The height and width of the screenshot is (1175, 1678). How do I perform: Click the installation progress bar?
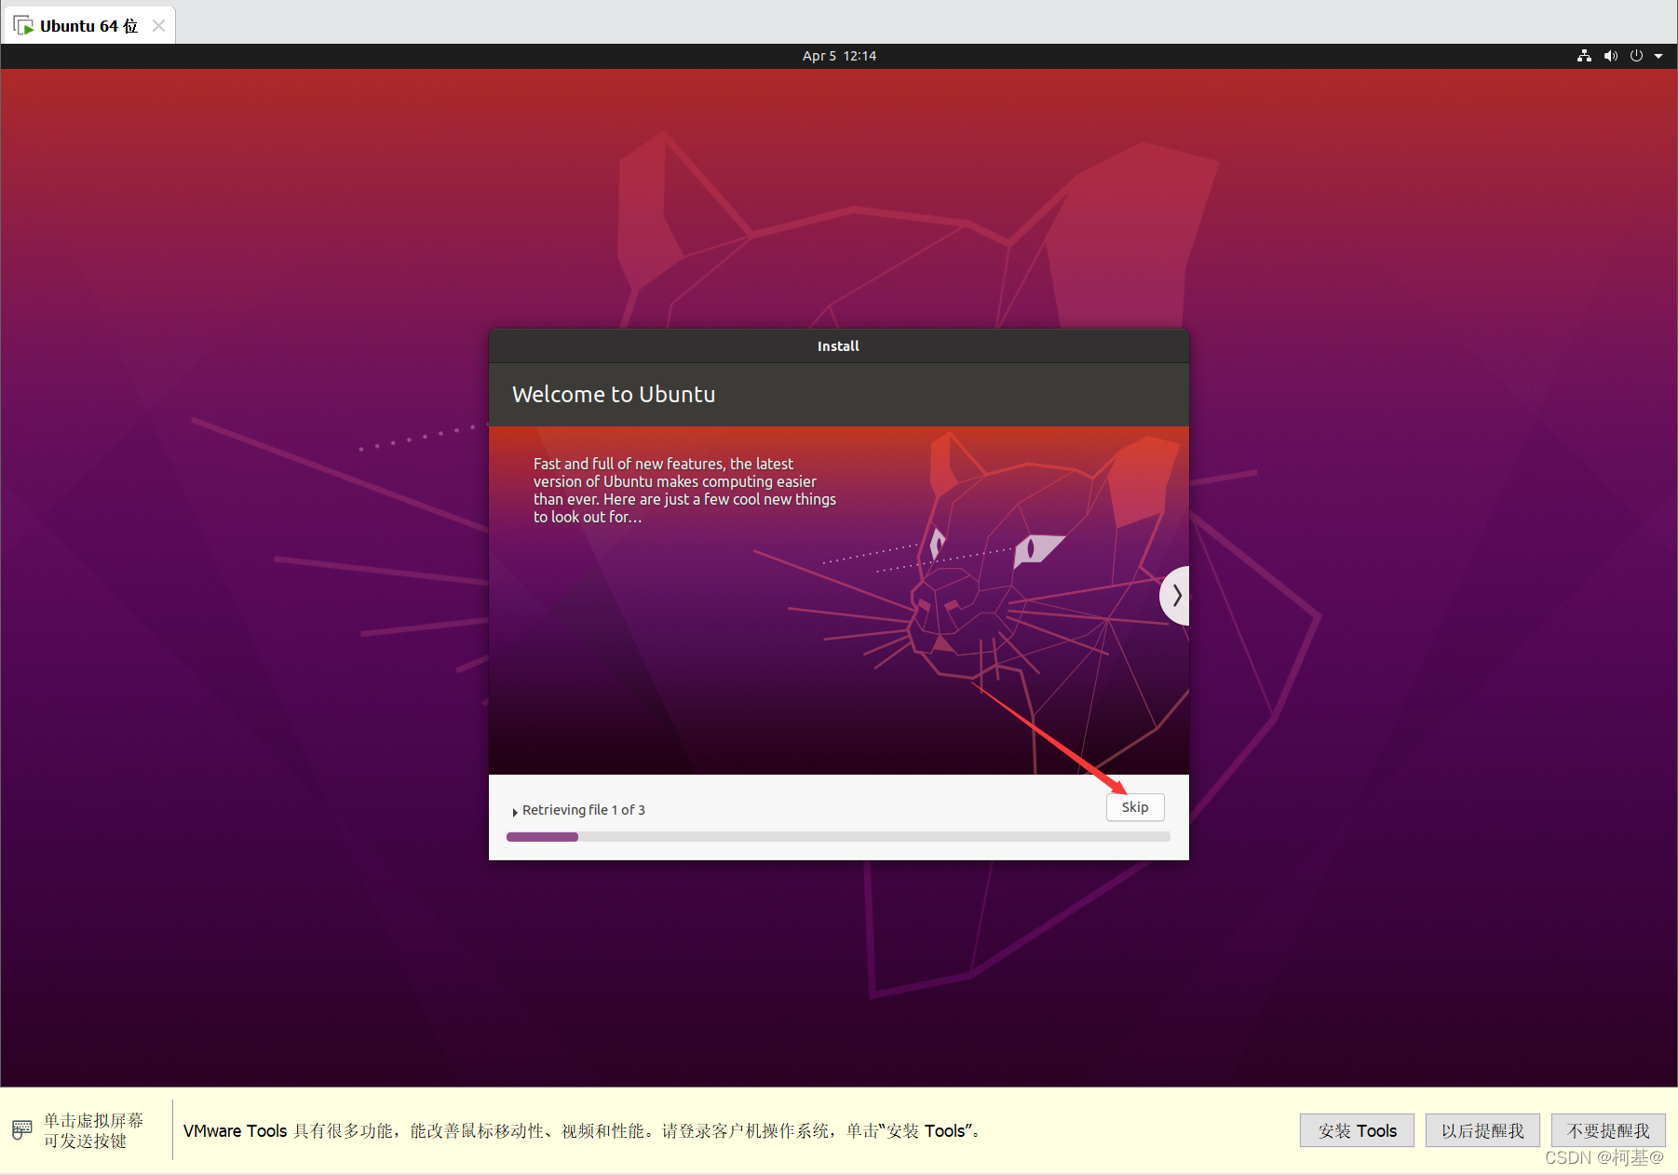tap(837, 836)
